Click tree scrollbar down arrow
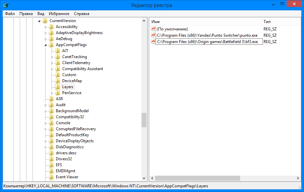This screenshot has width=304, height=192. (144, 178)
